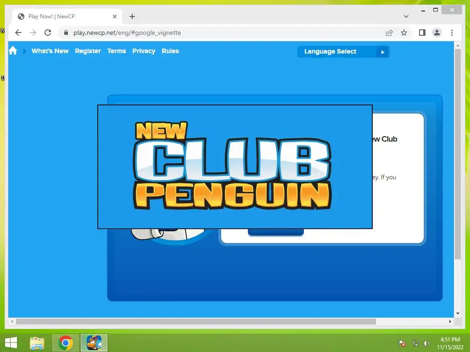Click the browser Forward arrow
The image size is (470, 352).
[x=33, y=33]
